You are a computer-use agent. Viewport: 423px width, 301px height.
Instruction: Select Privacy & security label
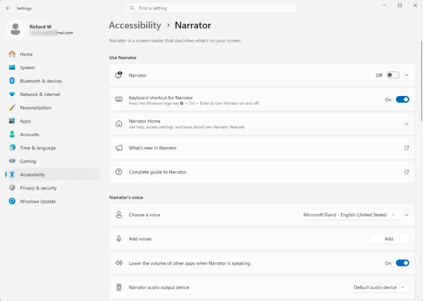click(38, 188)
